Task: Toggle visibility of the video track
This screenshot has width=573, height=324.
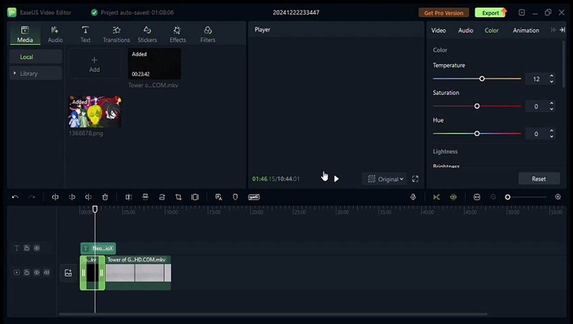Action: 37,273
